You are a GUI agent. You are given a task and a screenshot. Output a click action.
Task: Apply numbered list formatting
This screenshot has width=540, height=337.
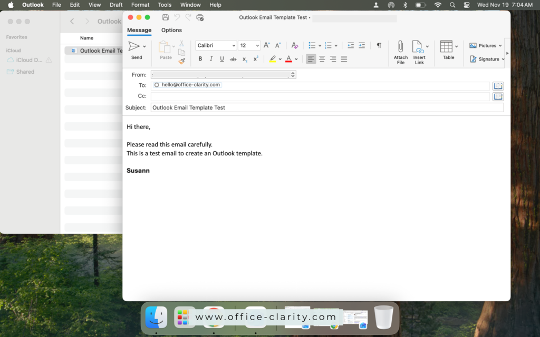pyautogui.click(x=329, y=45)
